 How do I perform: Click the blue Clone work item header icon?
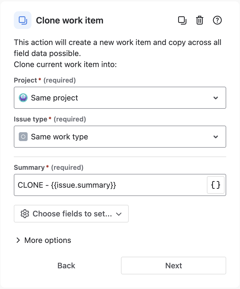click(x=23, y=20)
